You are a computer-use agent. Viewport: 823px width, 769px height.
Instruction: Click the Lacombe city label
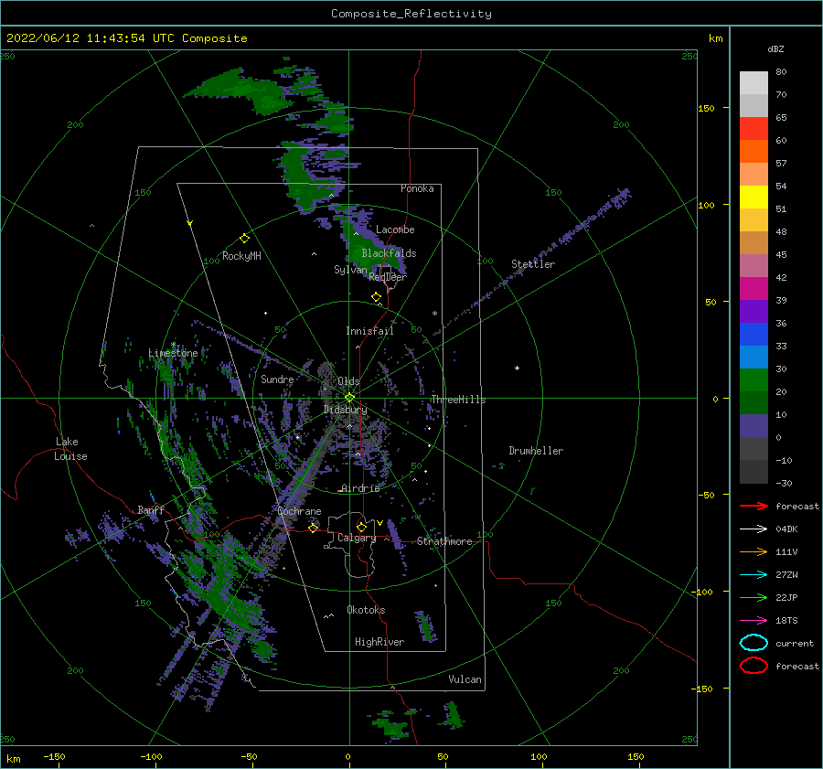(x=395, y=230)
